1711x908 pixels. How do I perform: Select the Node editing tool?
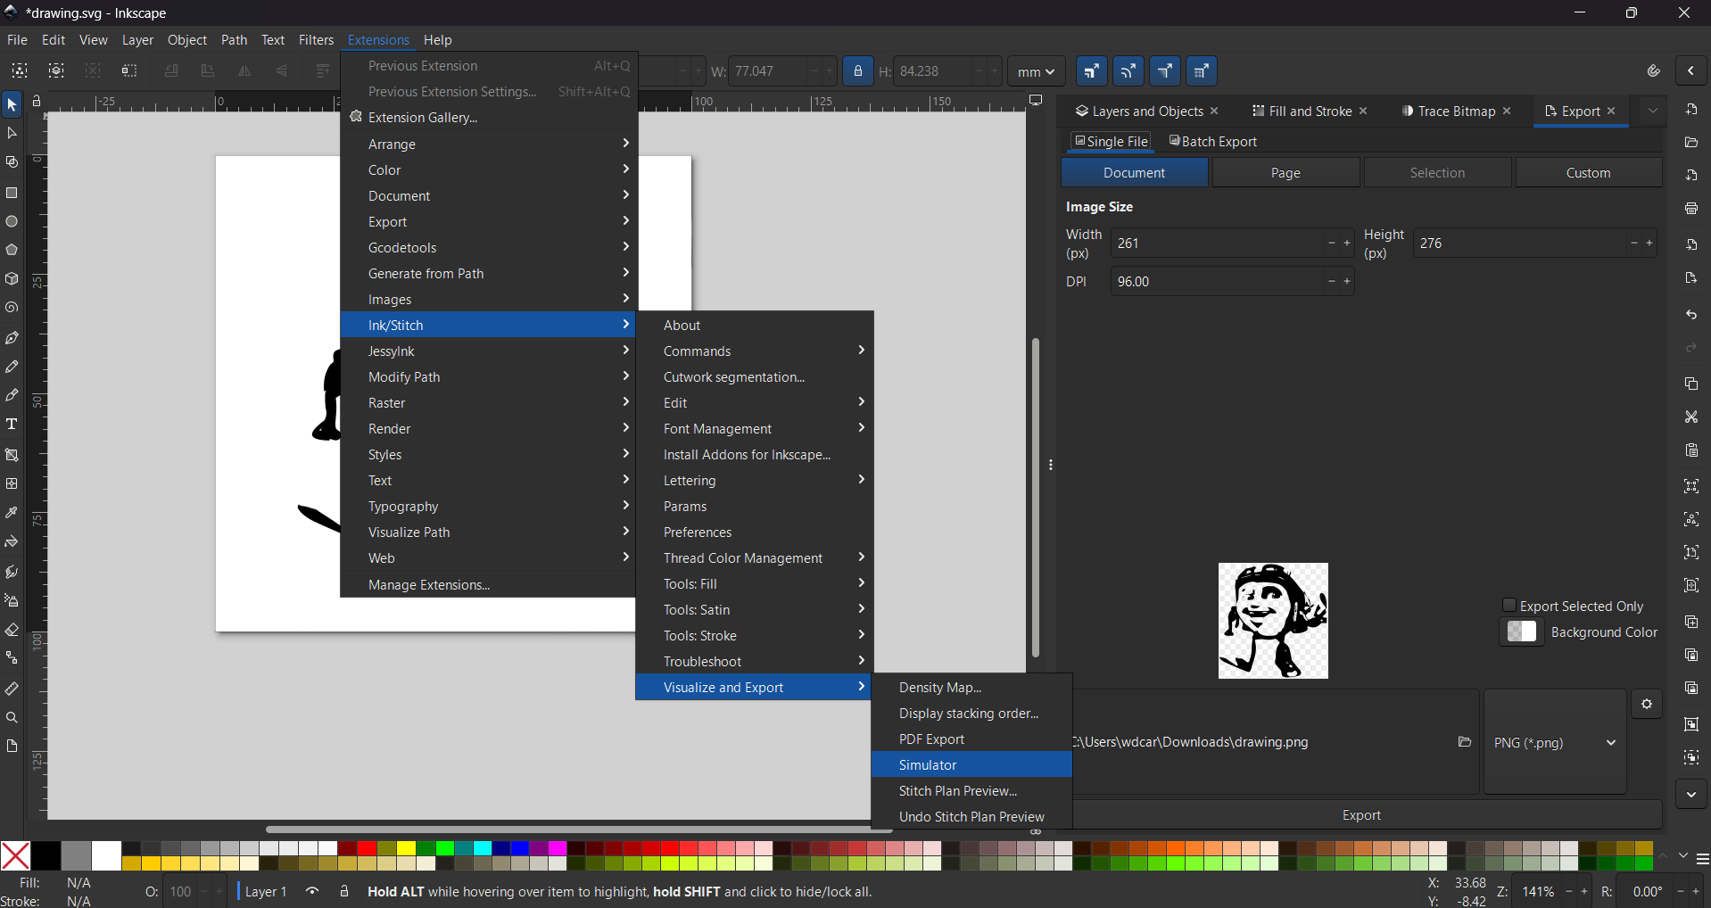12,134
